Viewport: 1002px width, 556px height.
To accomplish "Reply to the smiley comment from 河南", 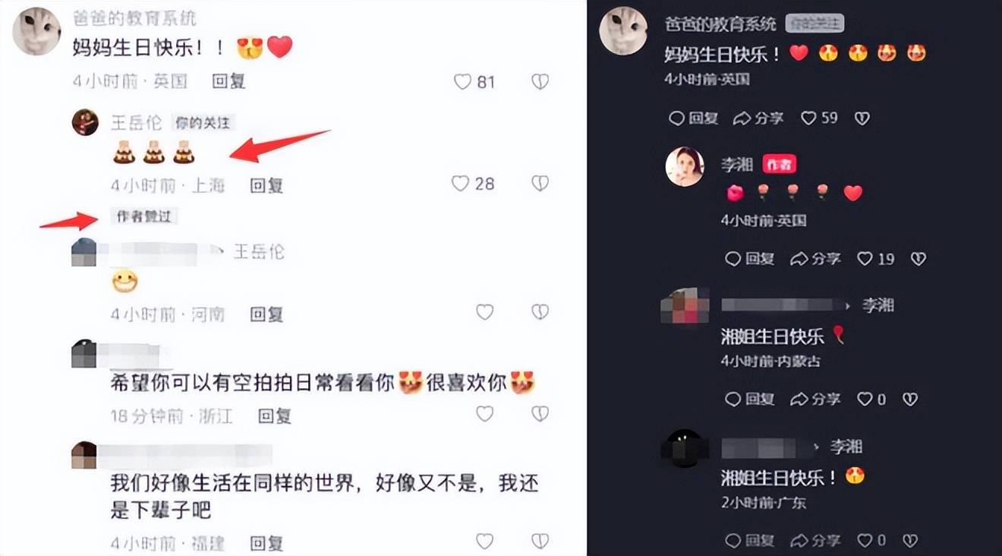I will 266,314.
